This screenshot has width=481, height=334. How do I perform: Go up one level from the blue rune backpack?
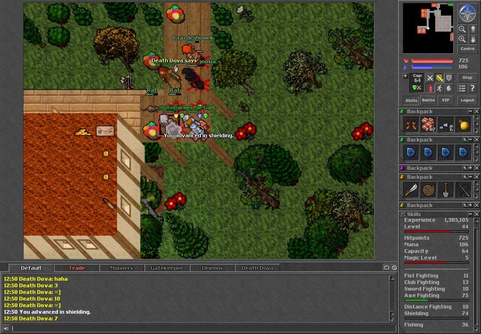465,140
